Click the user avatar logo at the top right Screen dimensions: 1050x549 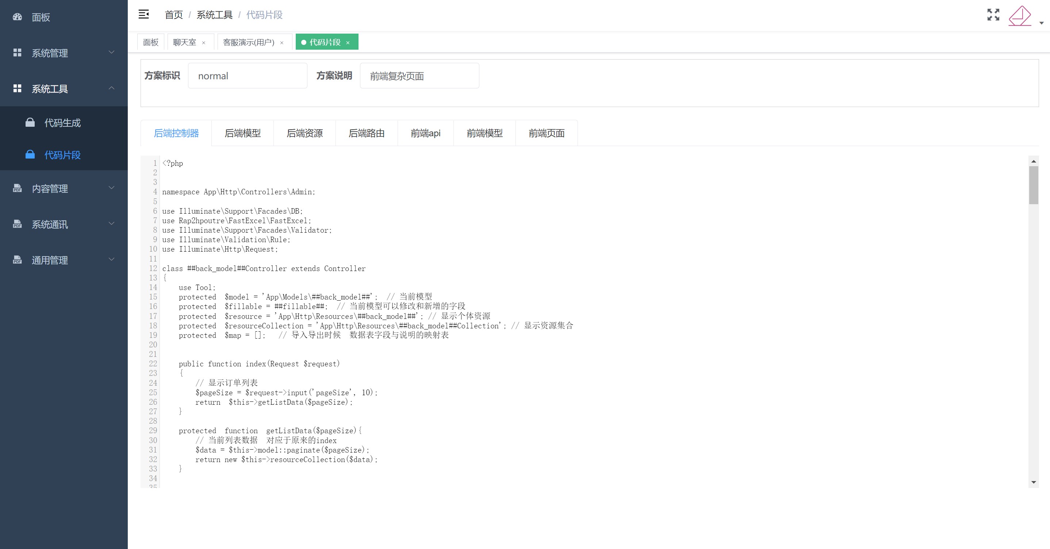[1019, 15]
